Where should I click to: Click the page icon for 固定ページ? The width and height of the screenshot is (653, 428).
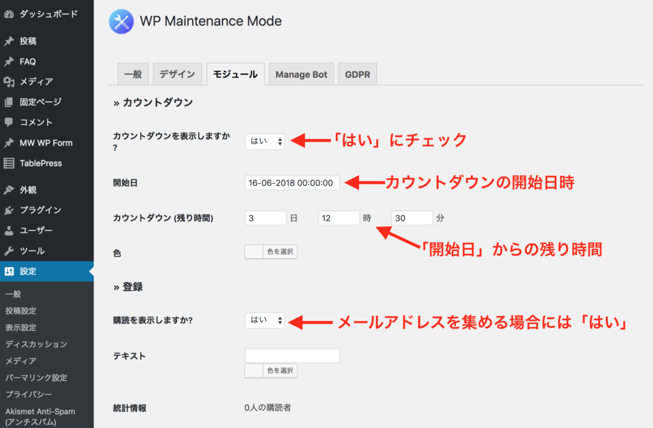tap(9, 102)
